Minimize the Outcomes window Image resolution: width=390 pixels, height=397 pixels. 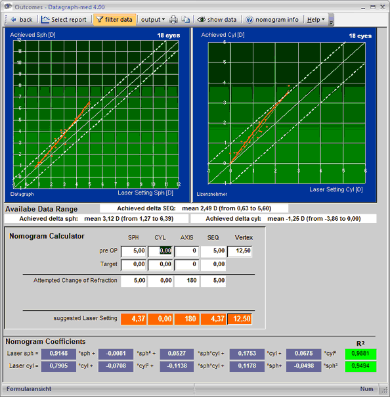363,7
